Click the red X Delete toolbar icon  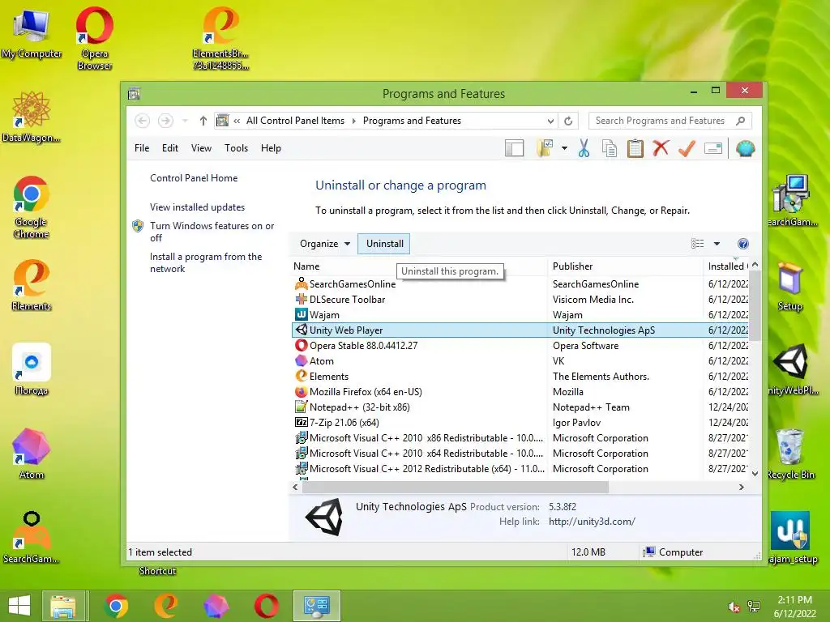(x=661, y=149)
